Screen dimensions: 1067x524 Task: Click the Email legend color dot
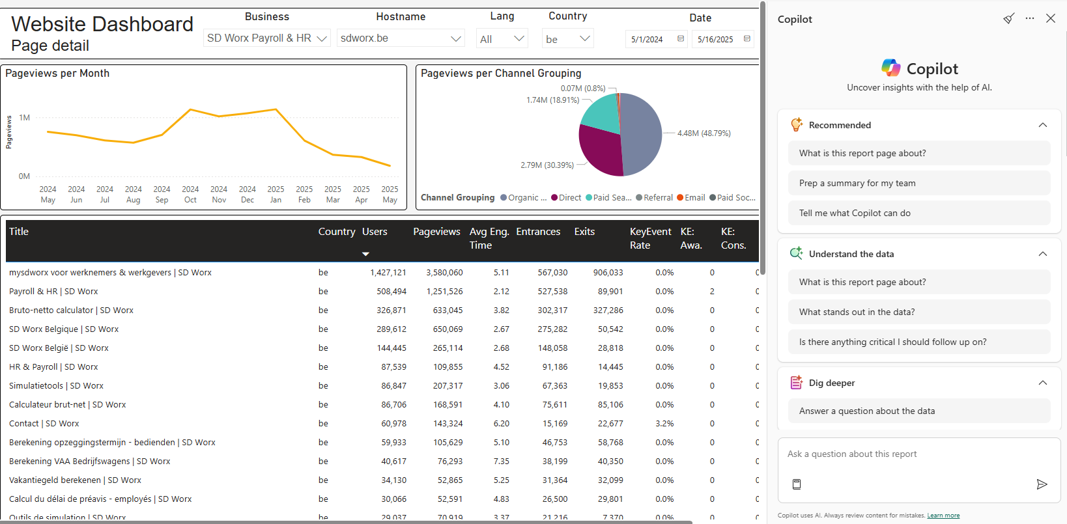pos(680,198)
